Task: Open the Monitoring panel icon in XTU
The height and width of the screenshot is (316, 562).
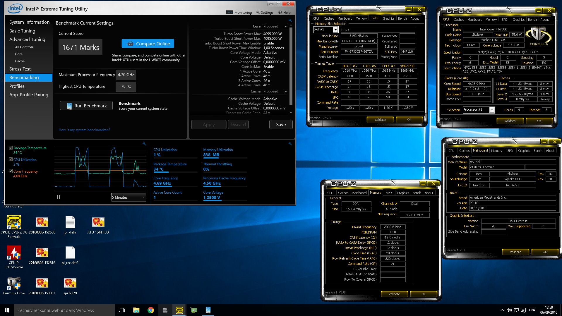Action: pos(229,12)
